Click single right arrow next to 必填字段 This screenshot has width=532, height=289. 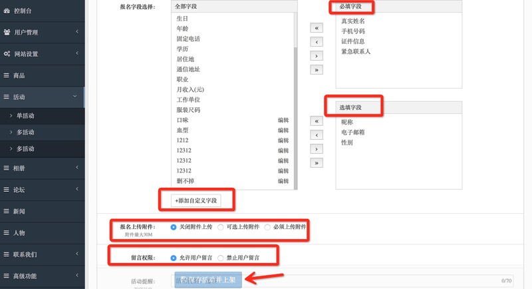[317, 56]
